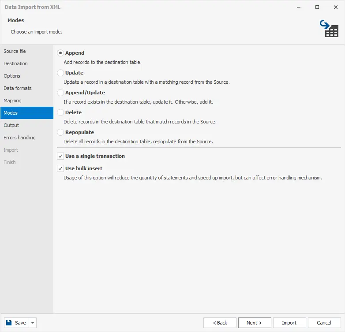Choose the Update import mode
The width and height of the screenshot is (345, 332).
coord(60,73)
